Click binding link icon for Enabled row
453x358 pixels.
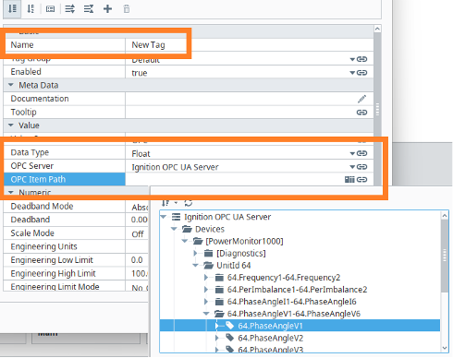(361, 73)
